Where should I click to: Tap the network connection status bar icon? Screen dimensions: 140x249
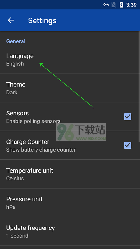click(106, 5)
